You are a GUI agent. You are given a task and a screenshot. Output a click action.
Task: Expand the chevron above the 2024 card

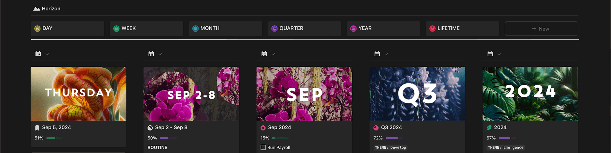(499, 54)
